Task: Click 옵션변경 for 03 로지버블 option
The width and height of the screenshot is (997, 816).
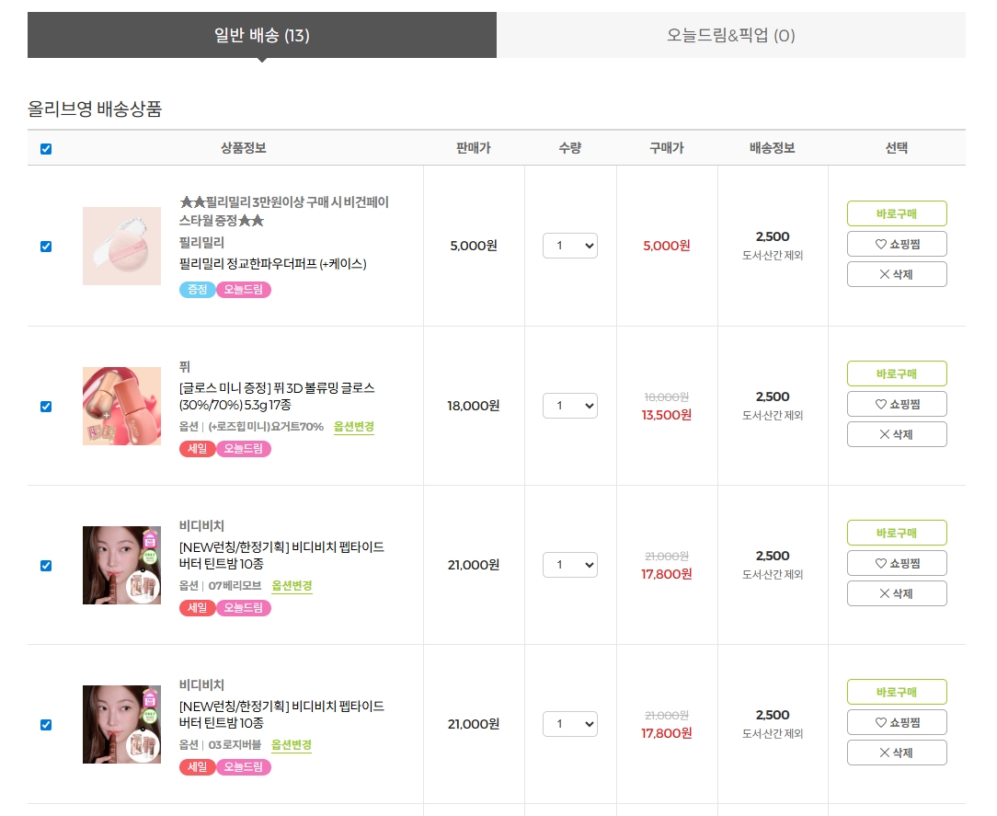Action: pyautogui.click(x=292, y=745)
